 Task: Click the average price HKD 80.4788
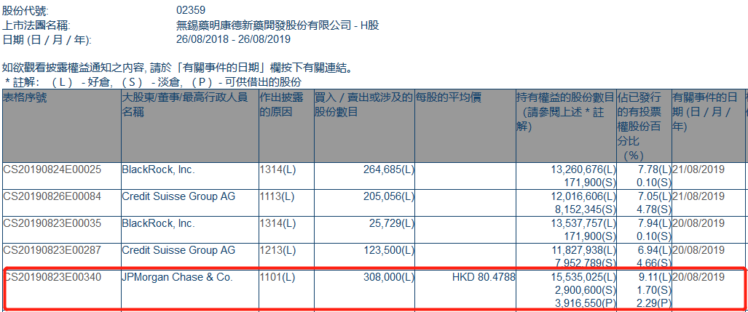pyautogui.click(x=483, y=277)
